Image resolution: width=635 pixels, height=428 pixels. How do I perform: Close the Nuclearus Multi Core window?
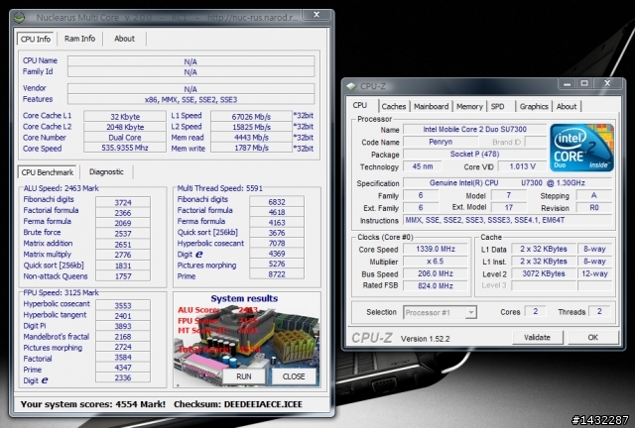317,15
